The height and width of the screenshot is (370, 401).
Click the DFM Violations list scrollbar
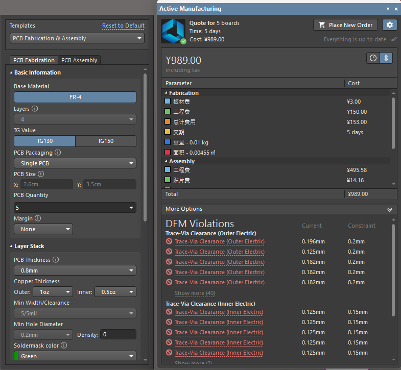point(393,270)
